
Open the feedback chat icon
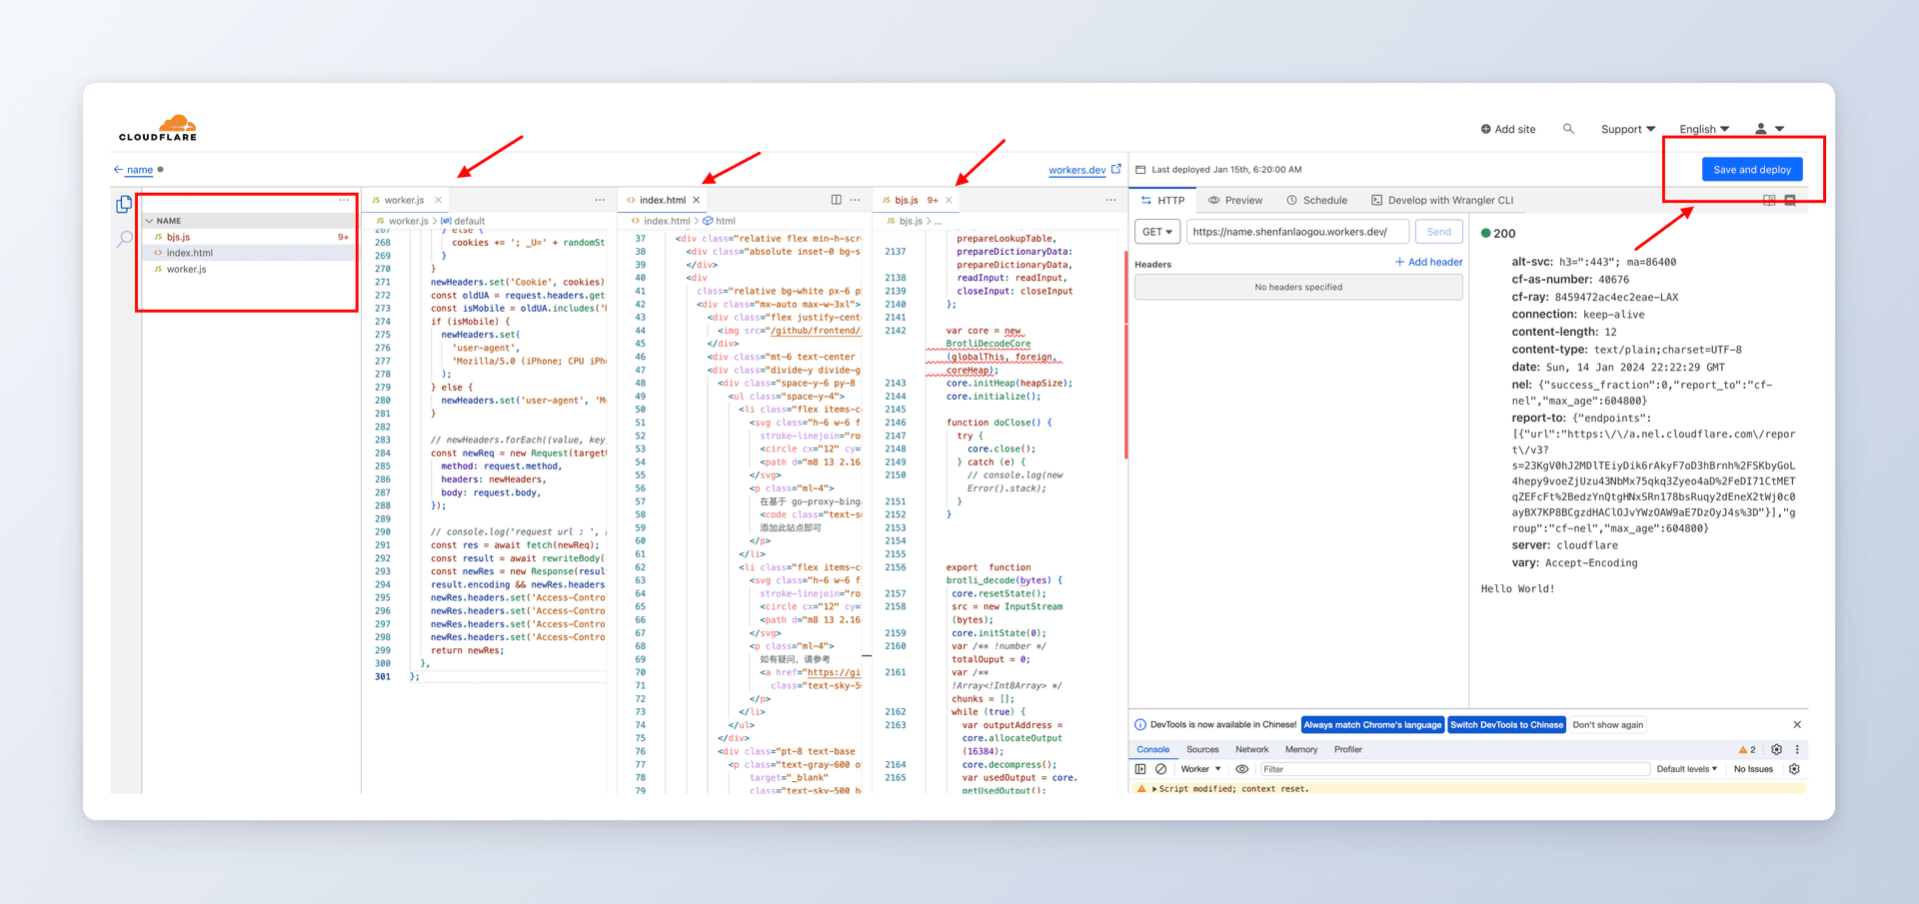[x=1790, y=200]
